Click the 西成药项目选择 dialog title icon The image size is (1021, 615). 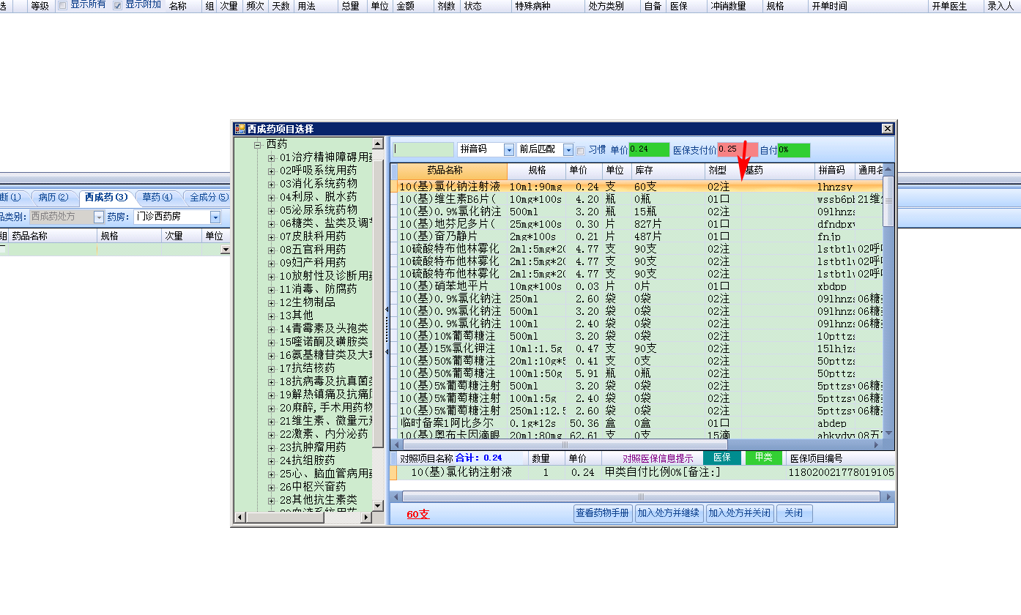240,129
